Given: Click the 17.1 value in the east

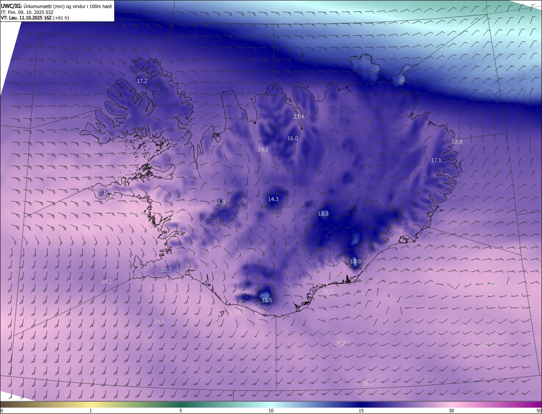Looking at the screenshot, I should [436, 160].
